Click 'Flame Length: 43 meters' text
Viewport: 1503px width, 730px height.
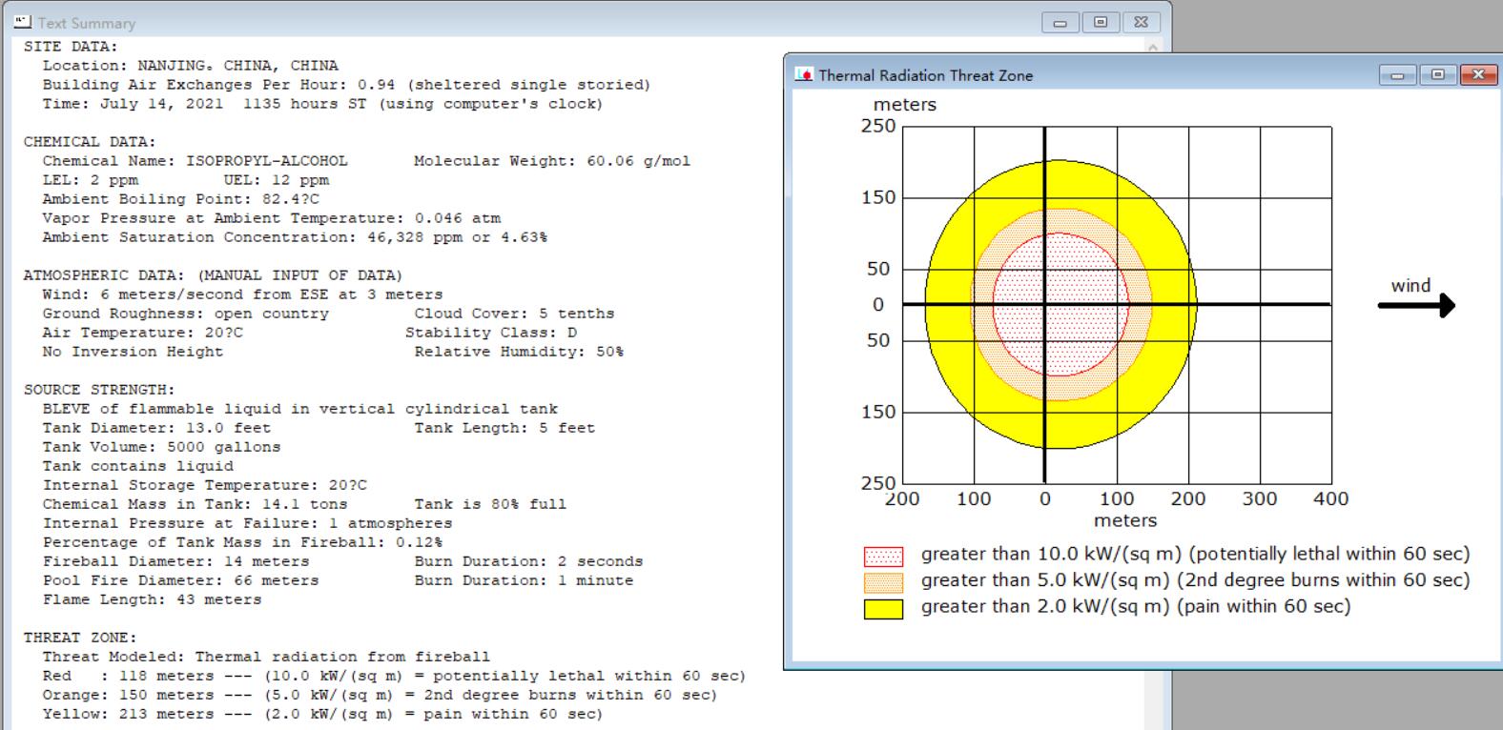[x=152, y=599]
